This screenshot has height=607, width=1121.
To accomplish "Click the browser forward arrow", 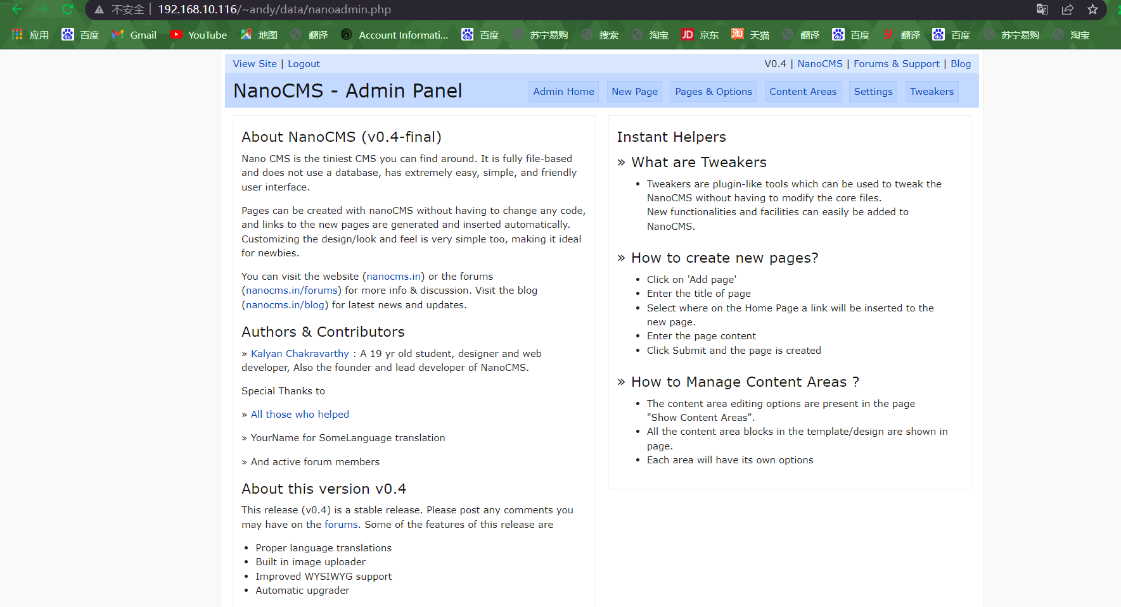I will (x=42, y=9).
